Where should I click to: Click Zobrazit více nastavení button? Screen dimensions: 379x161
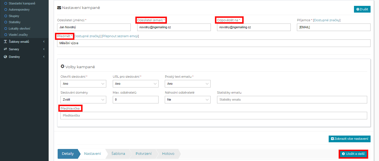point(349,139)
